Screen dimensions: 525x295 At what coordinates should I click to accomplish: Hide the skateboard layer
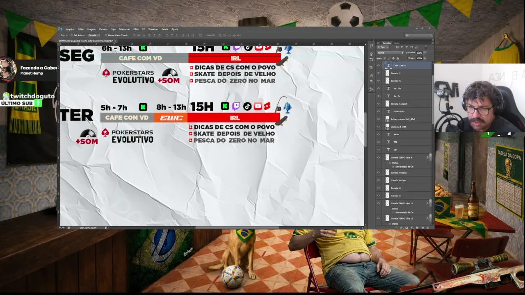click(x=379, y=127)
